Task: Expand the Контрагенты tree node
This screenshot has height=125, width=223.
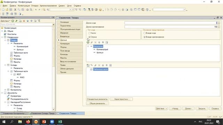Action: [x=5, y=90]
